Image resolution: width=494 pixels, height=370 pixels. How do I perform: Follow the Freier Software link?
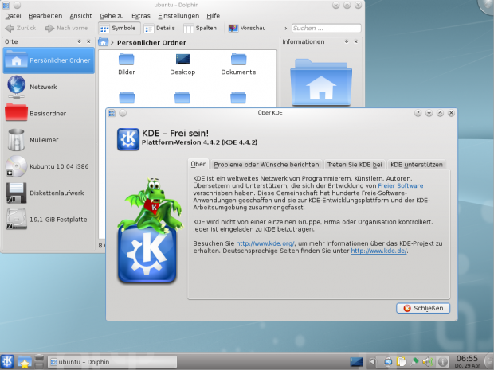pos(401,185)
